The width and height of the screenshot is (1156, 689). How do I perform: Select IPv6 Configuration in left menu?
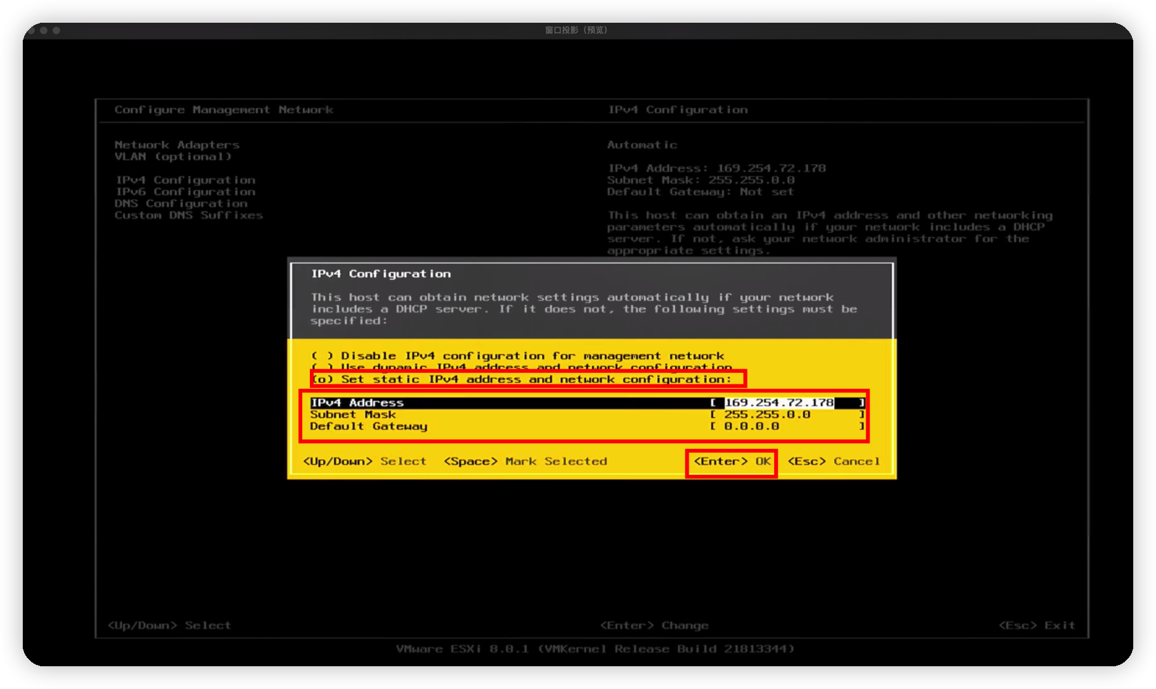[x=185, y=192]
